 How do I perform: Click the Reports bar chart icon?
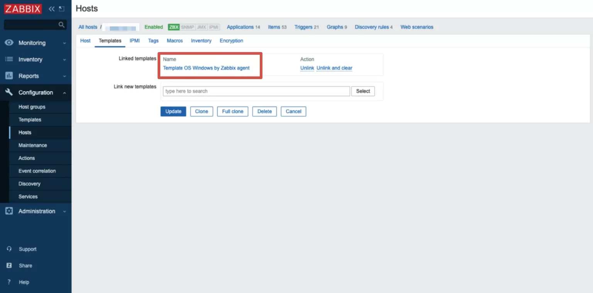9,76
